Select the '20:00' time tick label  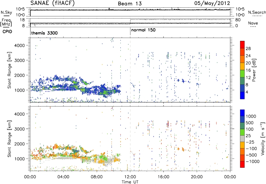(197, 177)
